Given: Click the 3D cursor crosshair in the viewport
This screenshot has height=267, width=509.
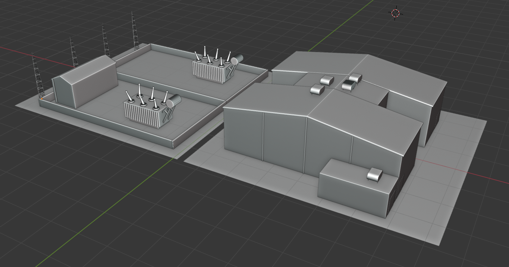Looking at the screenshot, I should pos(396,13).
